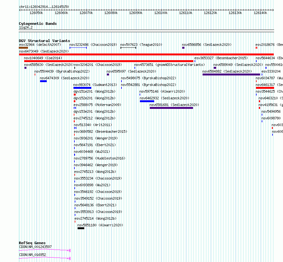This screenshot has height=262, width=283.
Task: Click the nsv507623 (Teague2010) label
Action: tap(141, 45)
